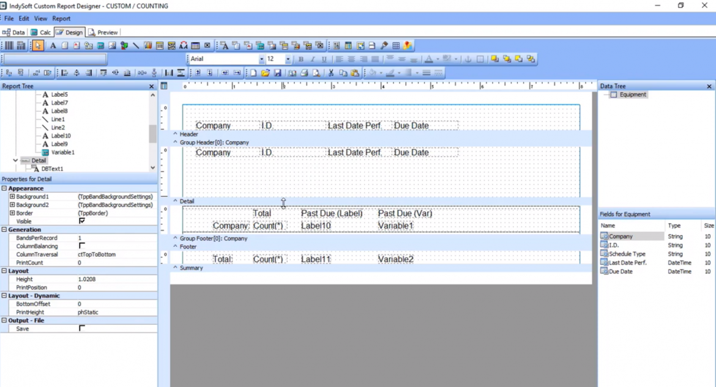Apply Underline text formatting
The width and height of the screenshot is (716, 387).
coord(324,59)
